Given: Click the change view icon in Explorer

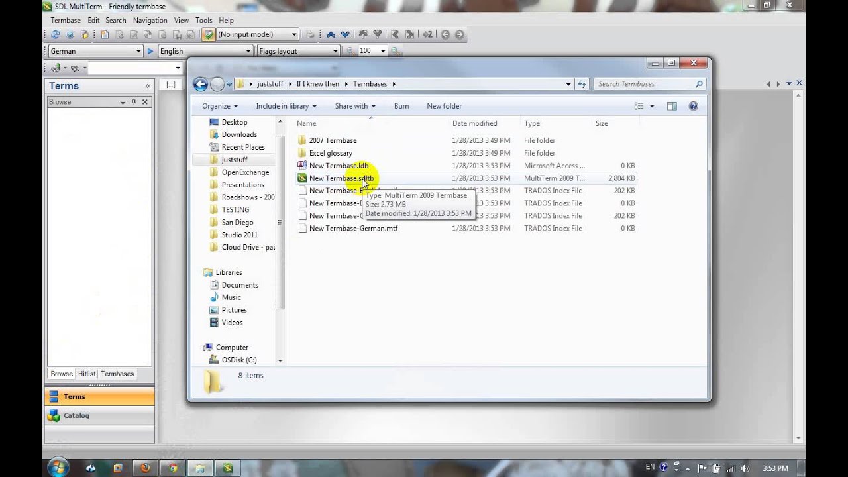Looking at the screenshot, I should coord(639,106).
